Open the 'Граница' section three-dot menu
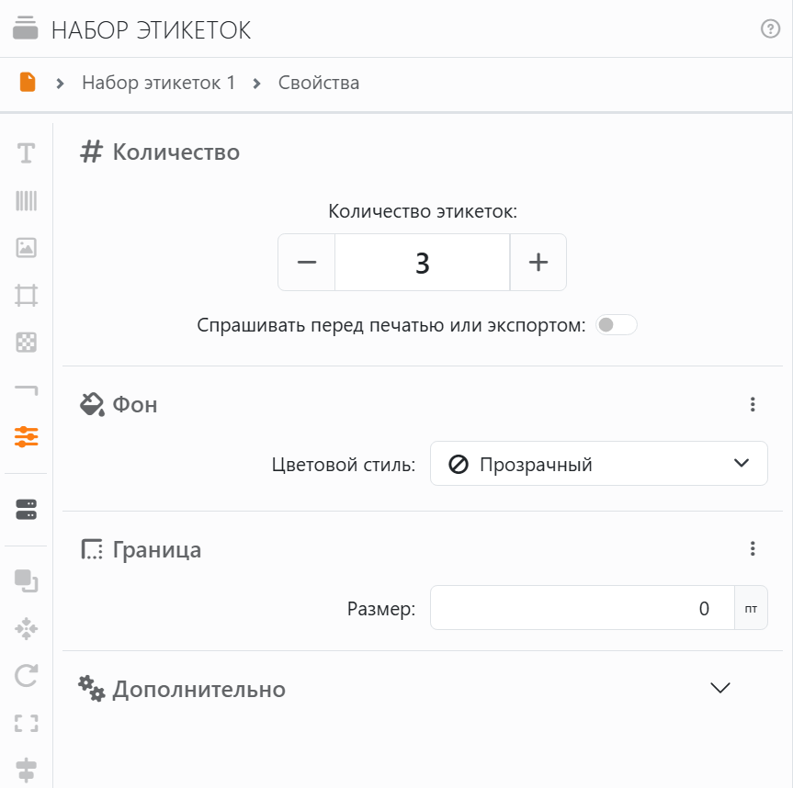The height and width of the screenshot is (788, 793). coord(753,548)
